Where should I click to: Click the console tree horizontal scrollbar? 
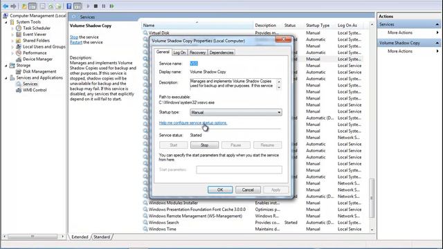pyautogui.click(x=33, y=236)
